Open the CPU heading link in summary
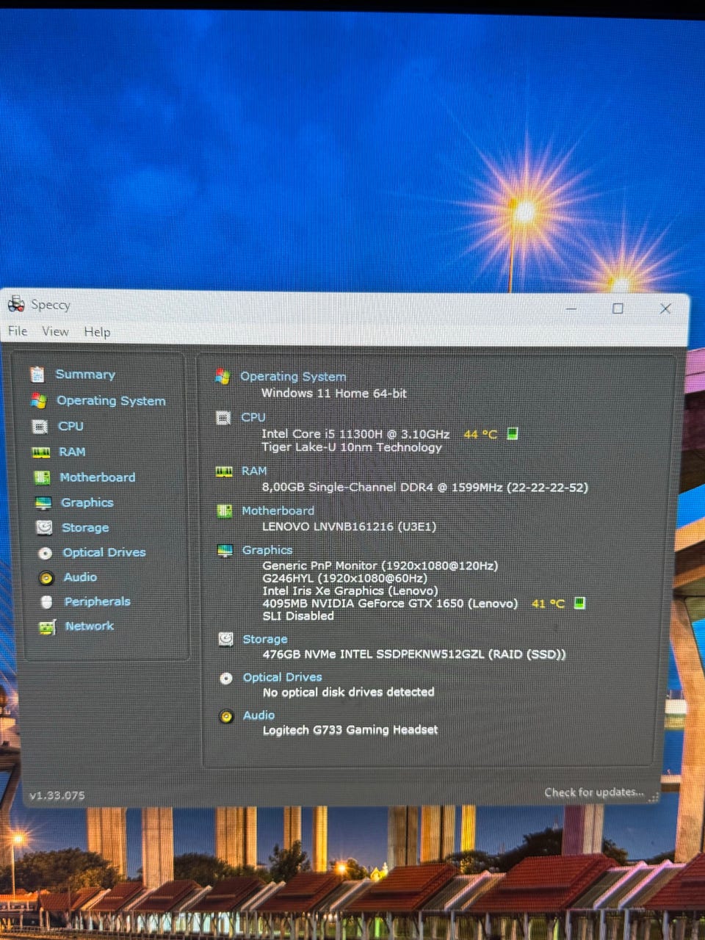The image size is (705, 940). coord(253,417)
